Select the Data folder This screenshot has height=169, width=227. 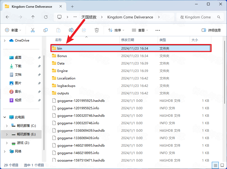coord(131,63)
